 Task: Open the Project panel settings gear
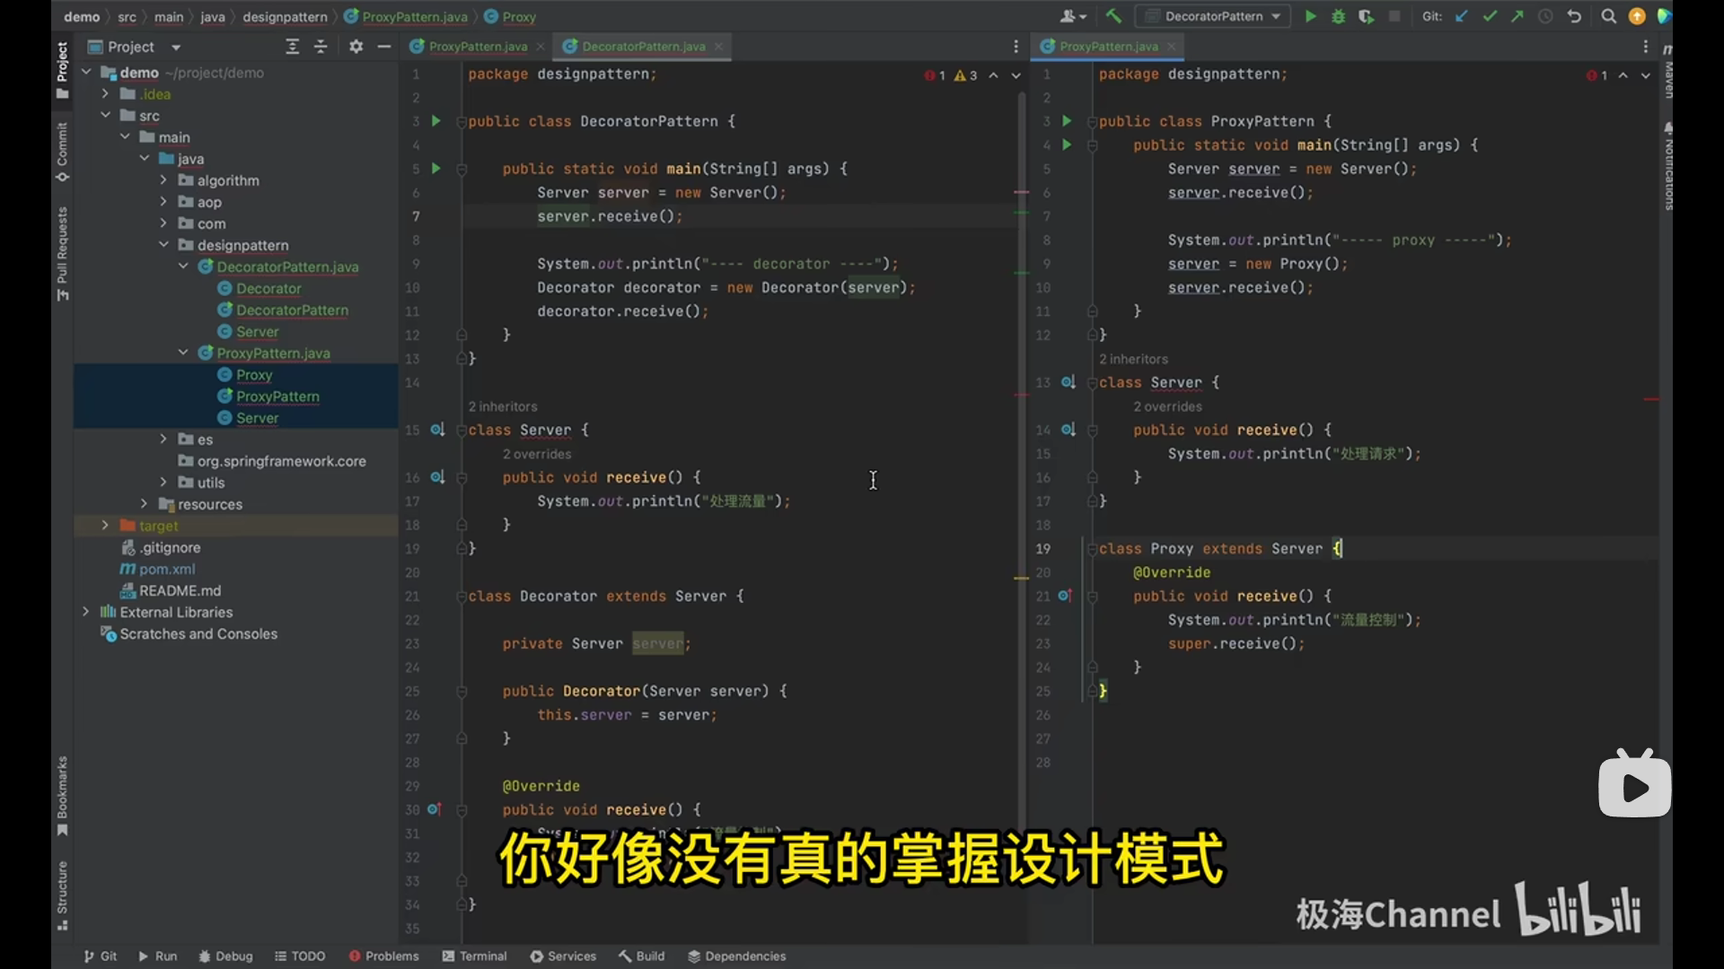356,47
